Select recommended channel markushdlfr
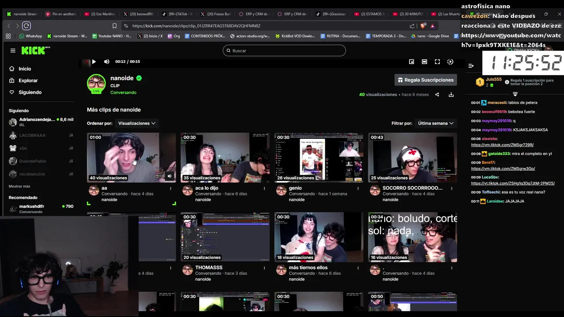 [41, 209]
